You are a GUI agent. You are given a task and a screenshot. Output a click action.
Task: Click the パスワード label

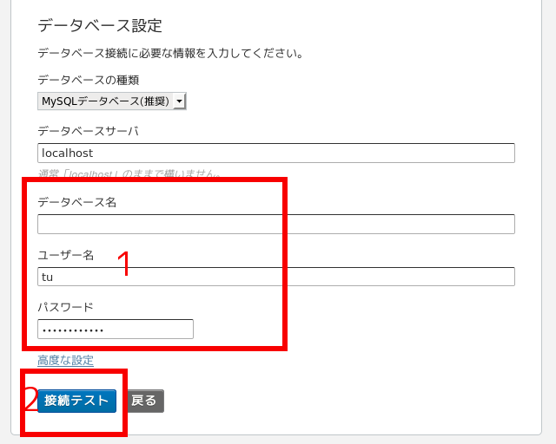[x=65, y=307]
